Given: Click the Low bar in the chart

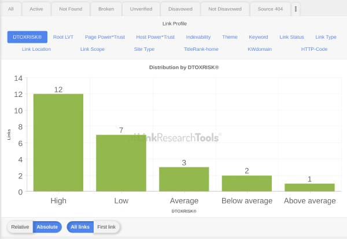Looking at the screenshot, I should tap(121, 163).
